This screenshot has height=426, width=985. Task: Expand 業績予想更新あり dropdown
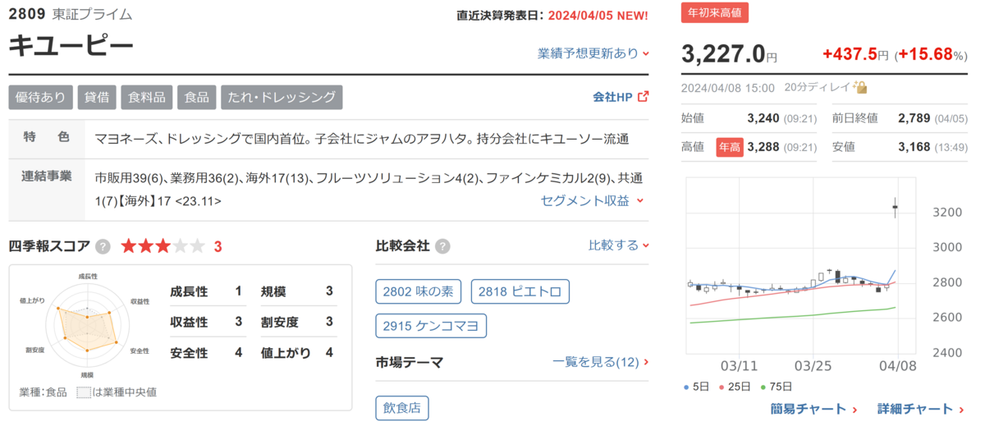click(x=593, y=53)
